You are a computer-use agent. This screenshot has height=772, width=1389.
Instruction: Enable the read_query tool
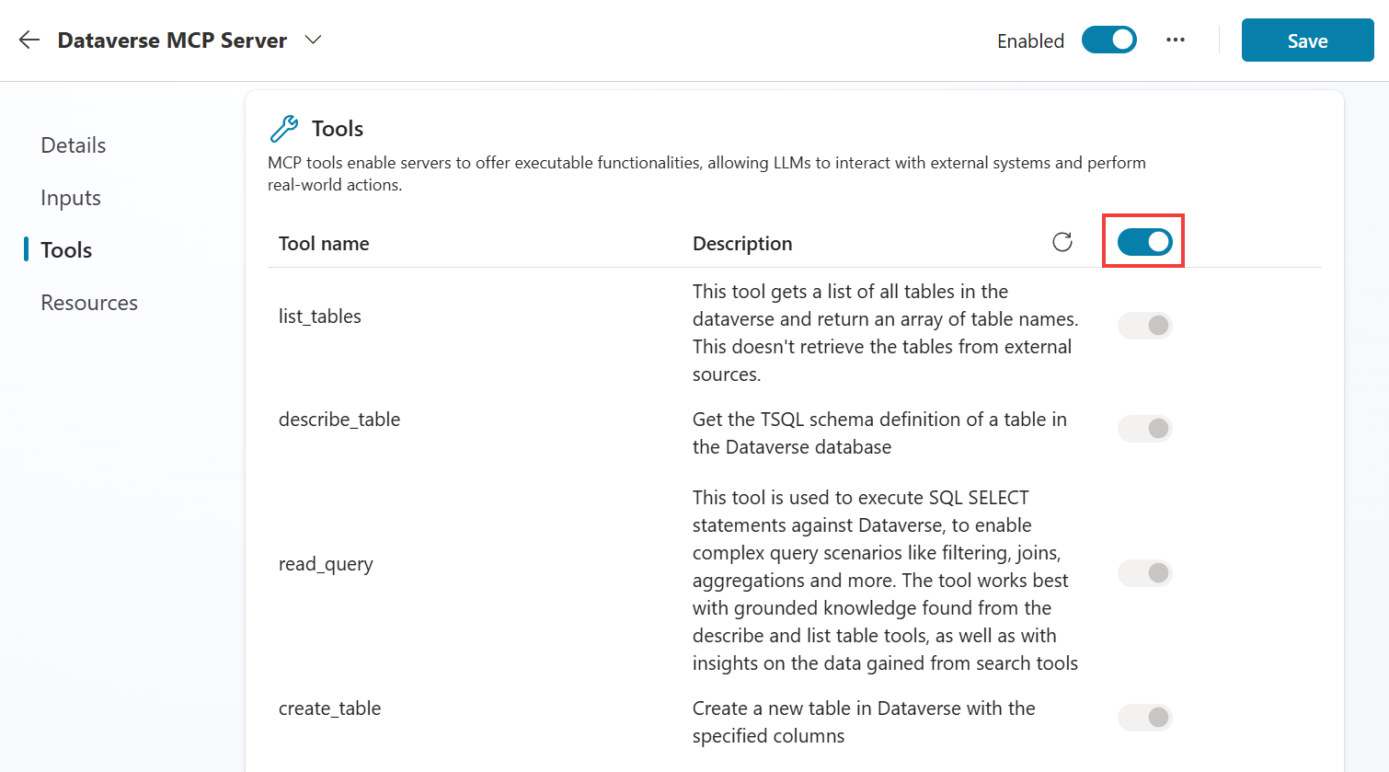point(1143,572)
